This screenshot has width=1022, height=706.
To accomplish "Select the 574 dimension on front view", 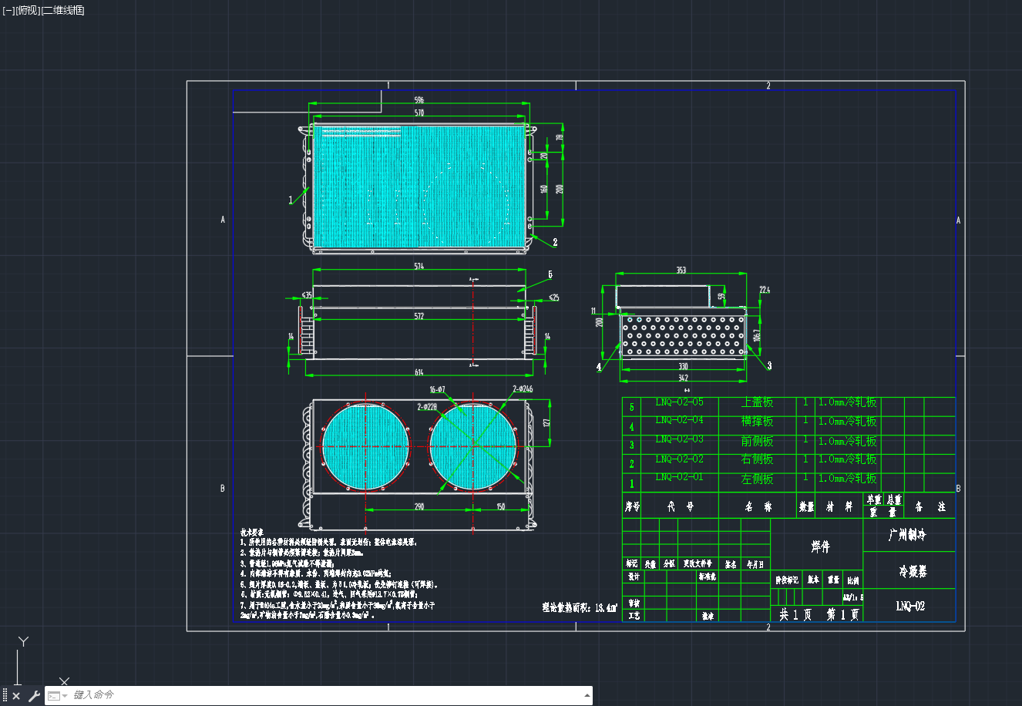I will [419, 267].
